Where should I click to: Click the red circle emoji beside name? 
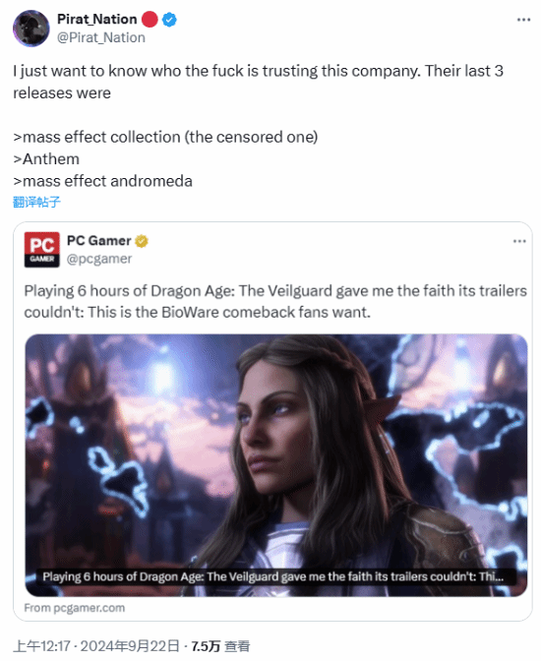pyautogui.click(x=150, y=20)
